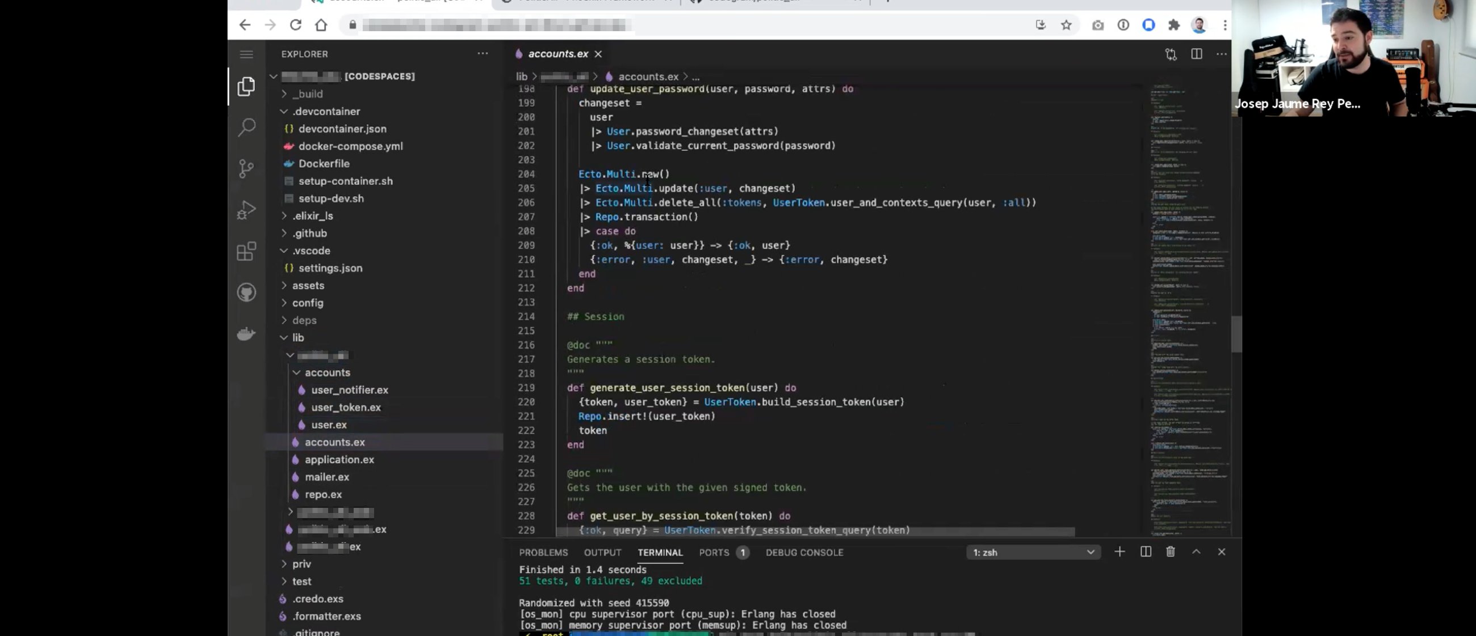The height and width of the screenshot is (636, 1476).
Task: Reload the page in the browser
Action: point(296,24)
